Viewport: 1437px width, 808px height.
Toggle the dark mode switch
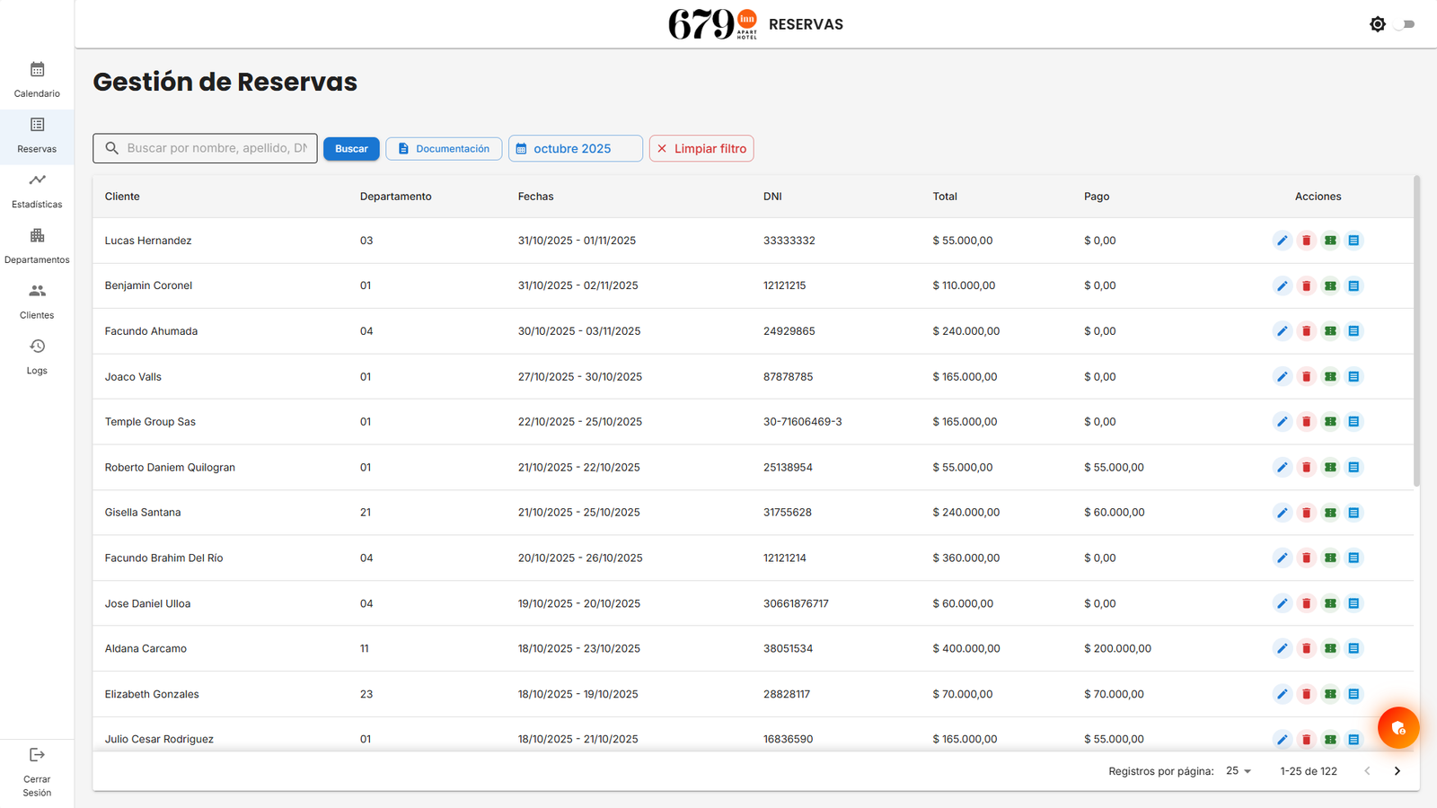click(x=1406, y=24)
